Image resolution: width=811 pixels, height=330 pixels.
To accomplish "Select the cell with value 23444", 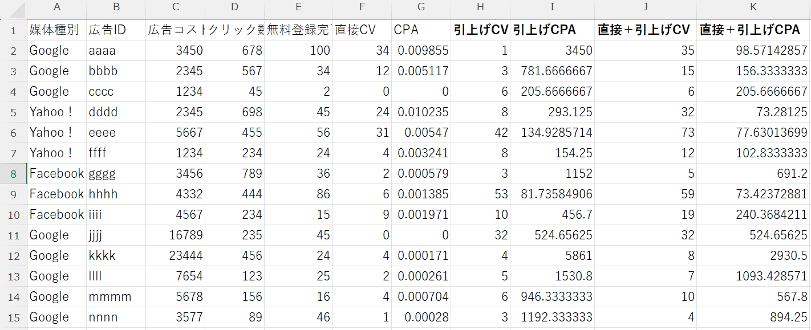I will point(175,255).
